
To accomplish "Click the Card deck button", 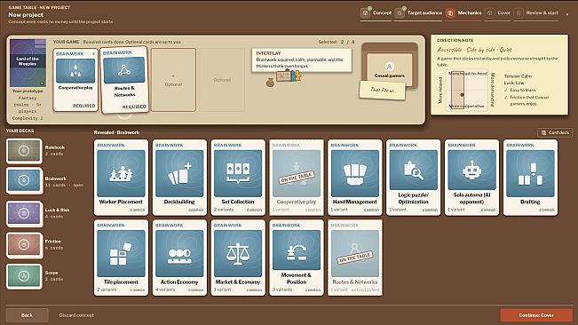I will click(x=555, y=132).
